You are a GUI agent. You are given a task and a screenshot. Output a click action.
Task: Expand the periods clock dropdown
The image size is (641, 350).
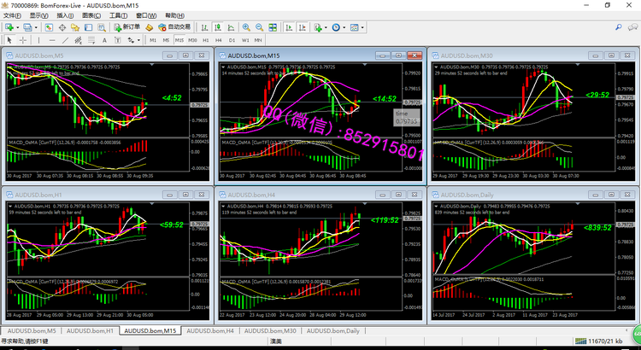(343, 27)
